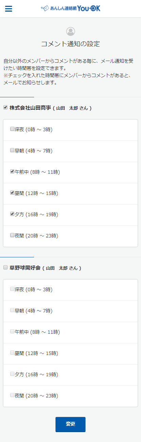Check the 草野球同好会 group checkbox
This screenshot has width=141, height=442.
tap(5, 267)
